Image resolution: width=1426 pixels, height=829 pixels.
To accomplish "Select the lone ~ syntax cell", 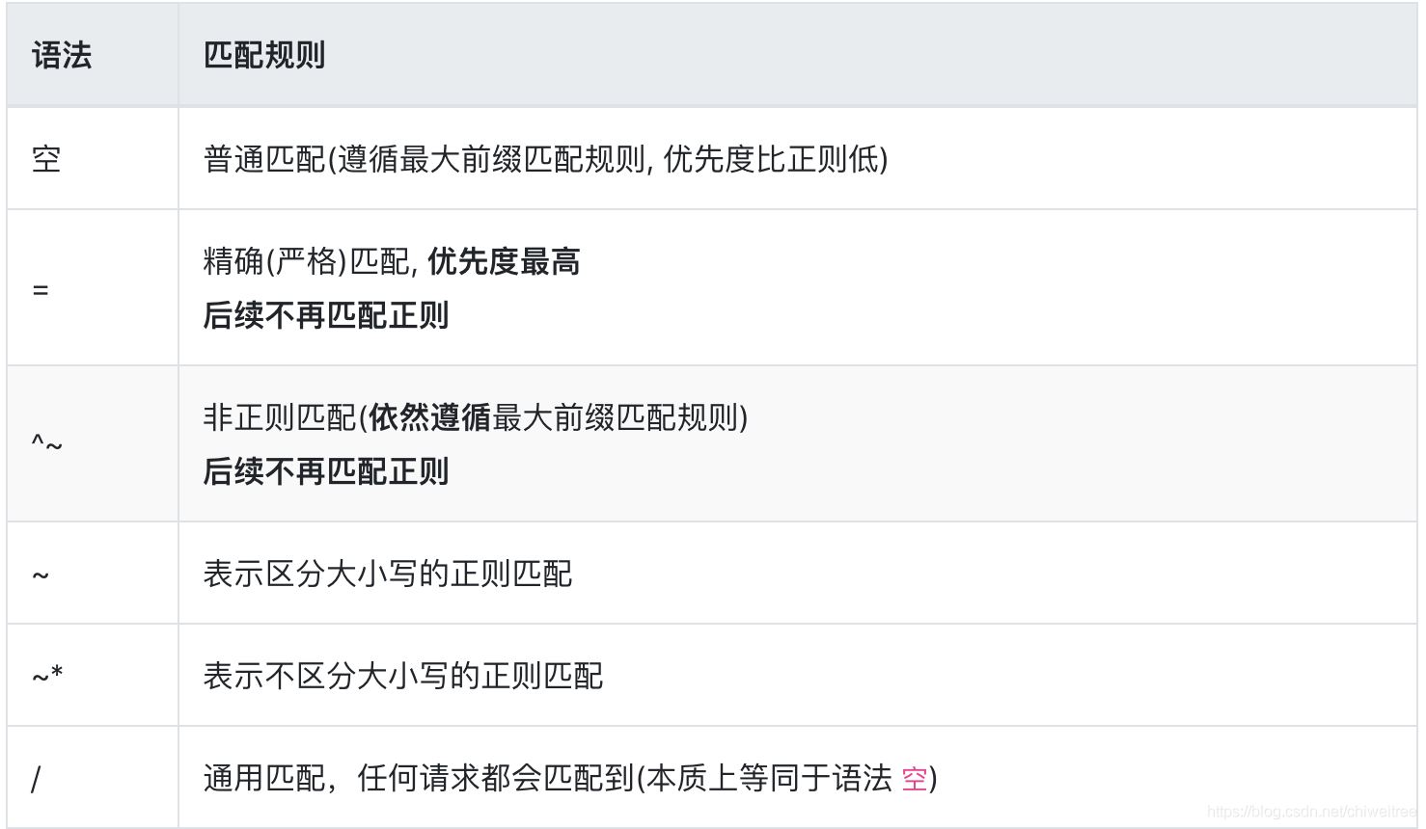I will click(x=41, y=575).
